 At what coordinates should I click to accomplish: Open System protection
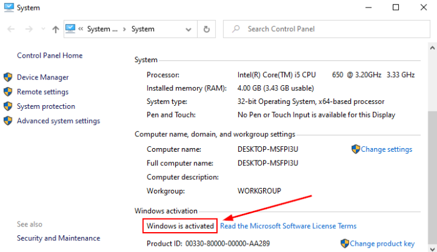46,106
